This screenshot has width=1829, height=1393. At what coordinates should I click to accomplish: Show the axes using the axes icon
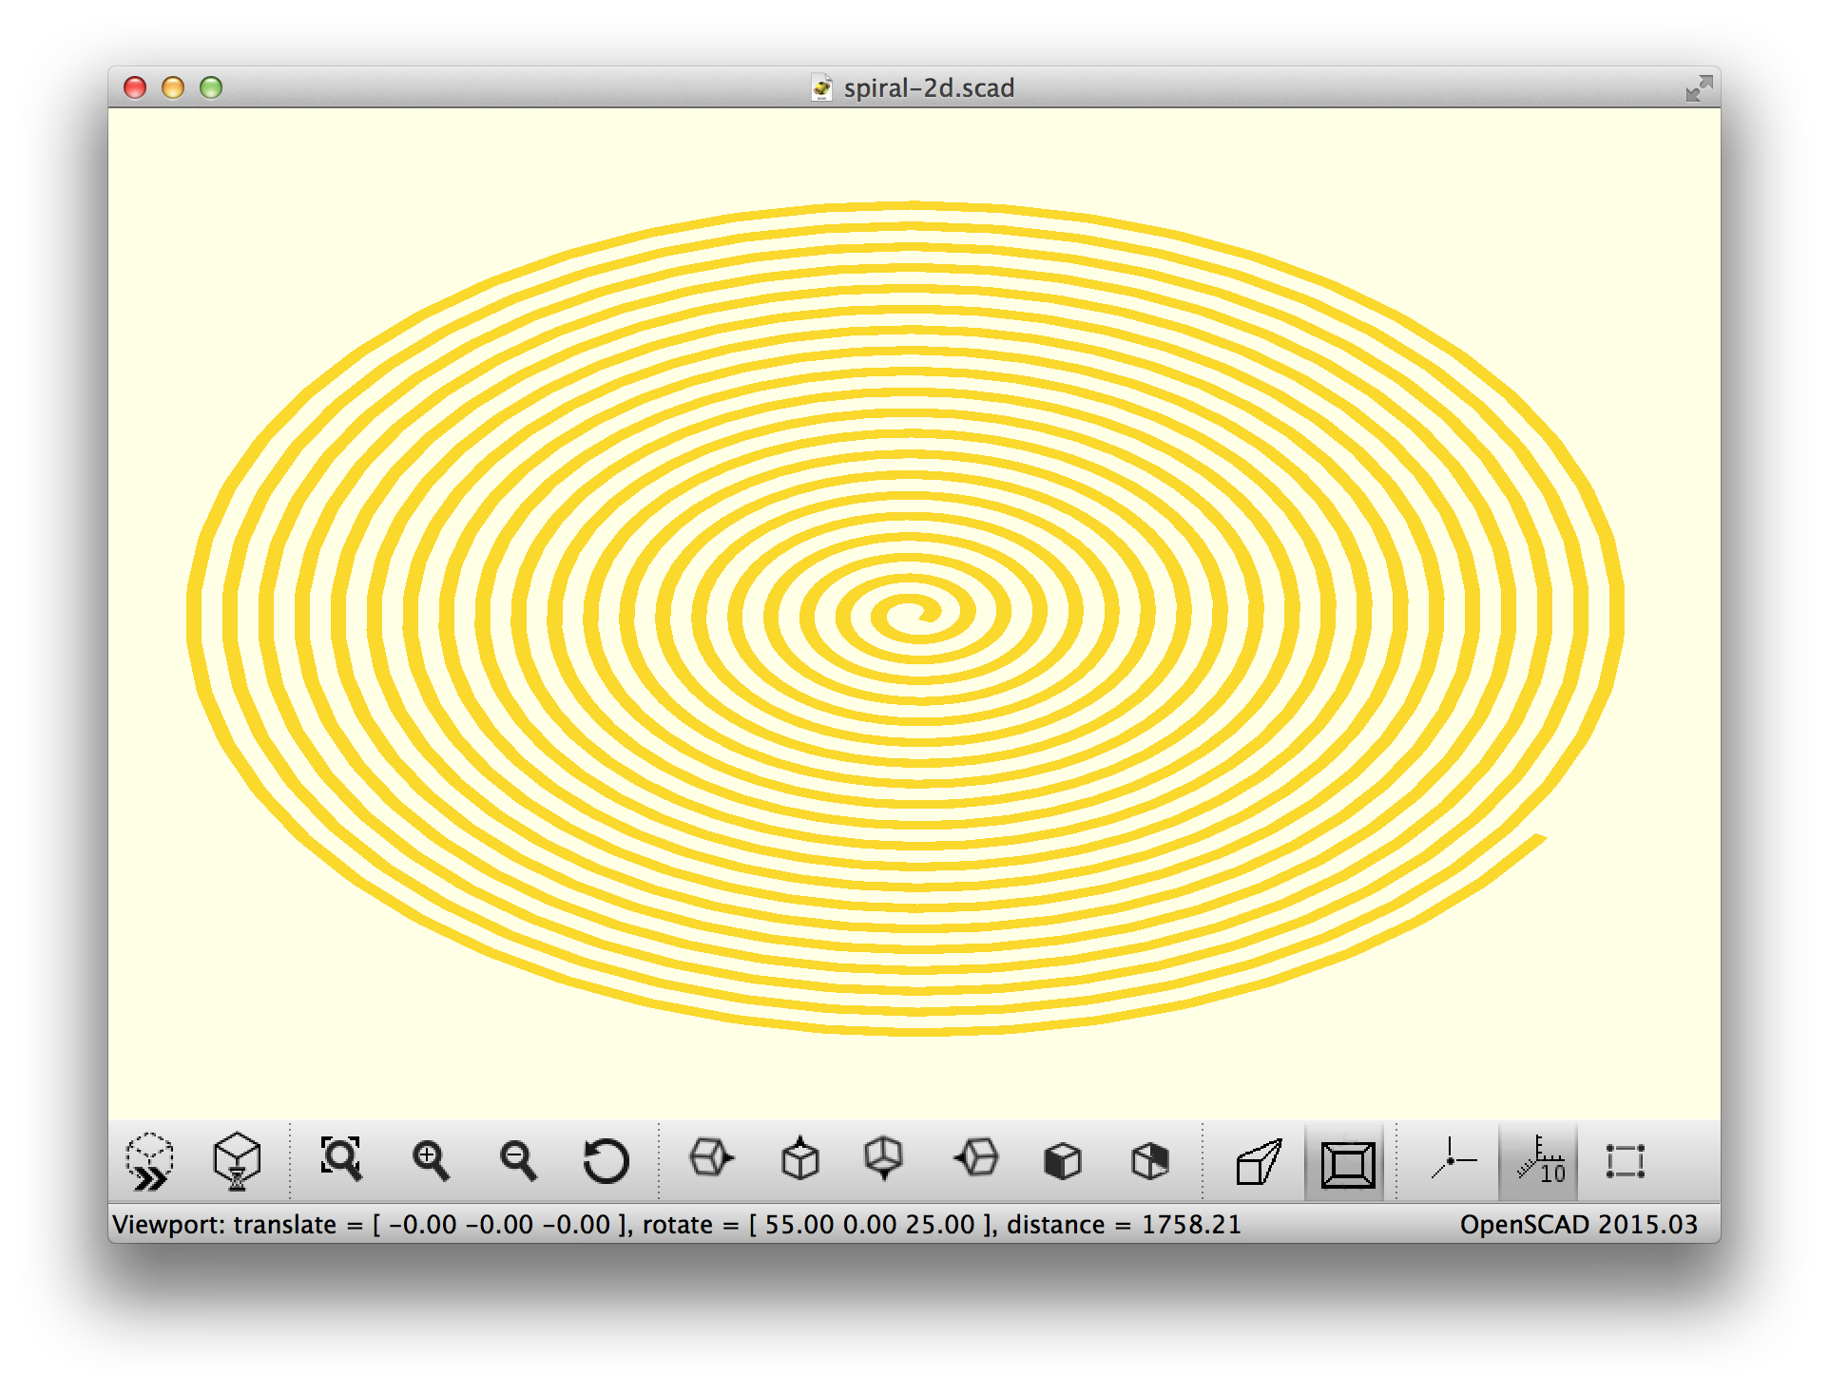tap(1452, 1159)
